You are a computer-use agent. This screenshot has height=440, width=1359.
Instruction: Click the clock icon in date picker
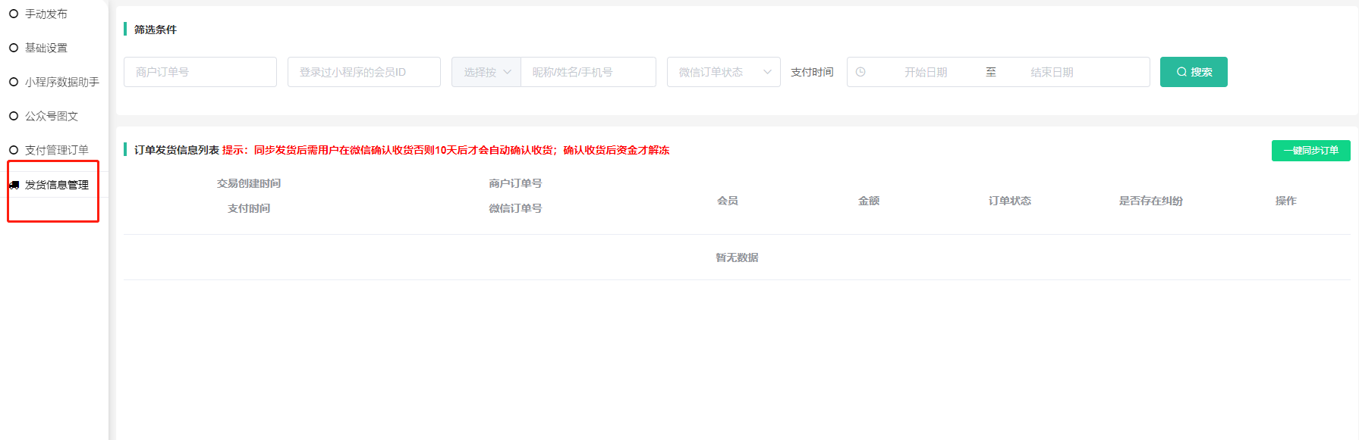click(860, 72)
